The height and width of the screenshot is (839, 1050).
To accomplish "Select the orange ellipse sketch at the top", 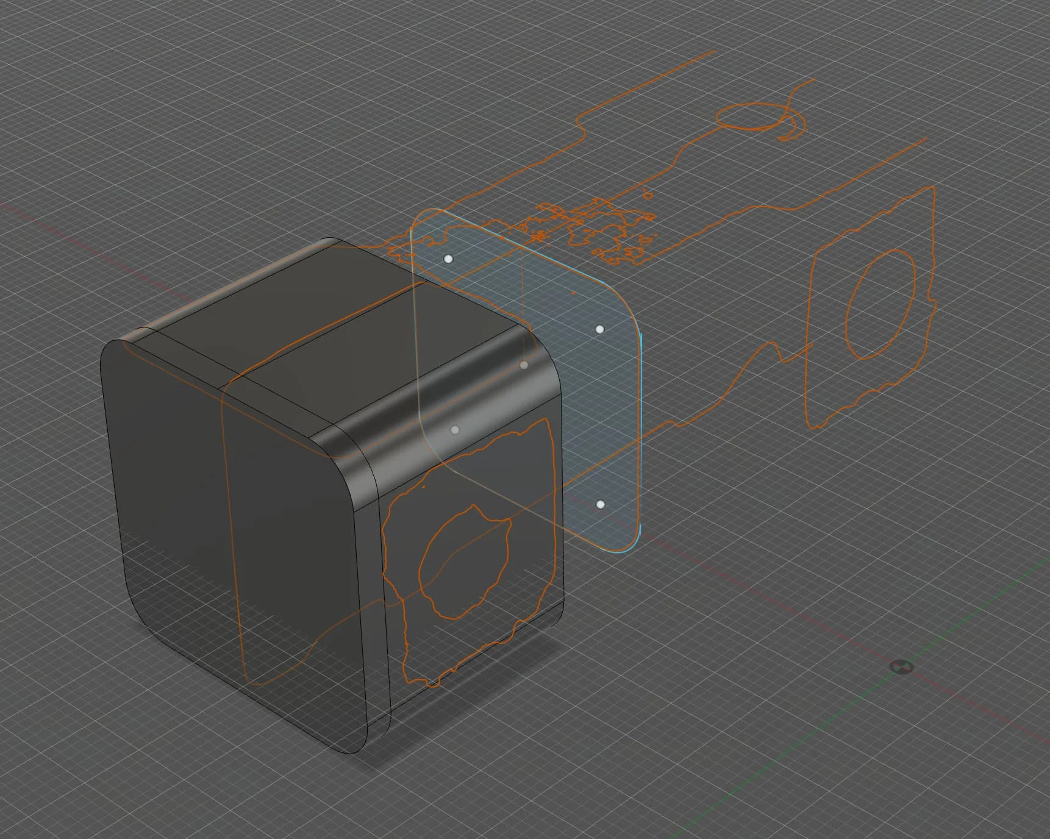I will 754,117.
